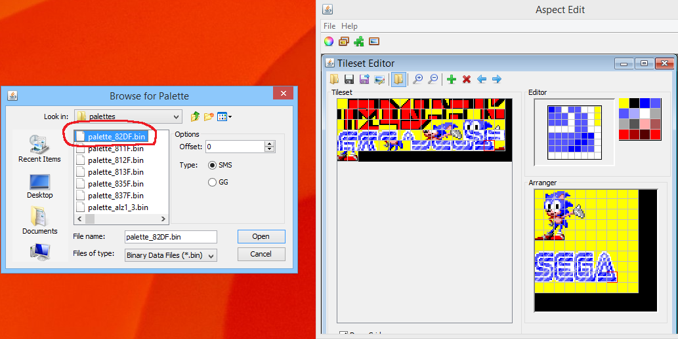
Task: Decrease the Offset value with down arrow
Action: 269,149
